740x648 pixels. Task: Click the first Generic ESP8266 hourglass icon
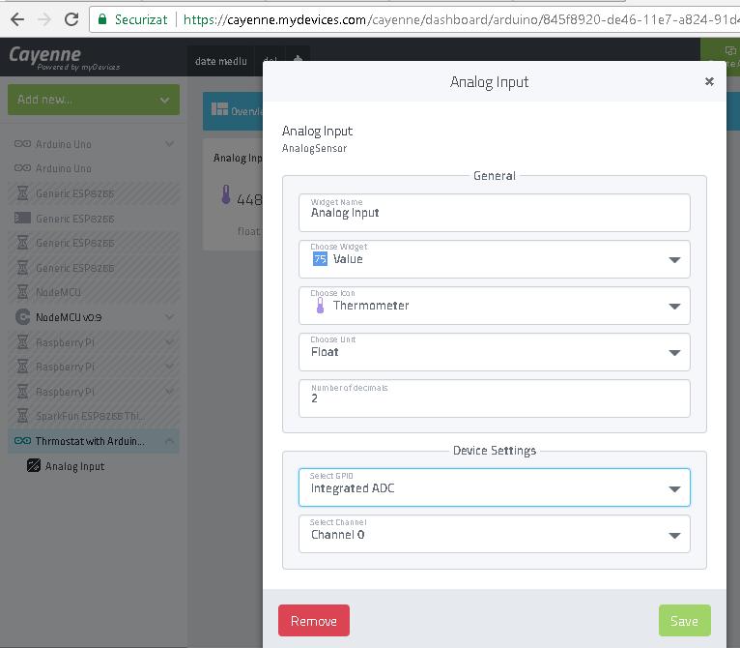click(22, 192)
